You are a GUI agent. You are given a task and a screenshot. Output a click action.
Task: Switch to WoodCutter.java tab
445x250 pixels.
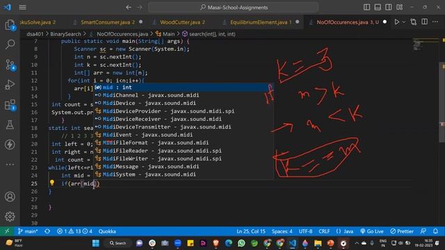[181, 22]
